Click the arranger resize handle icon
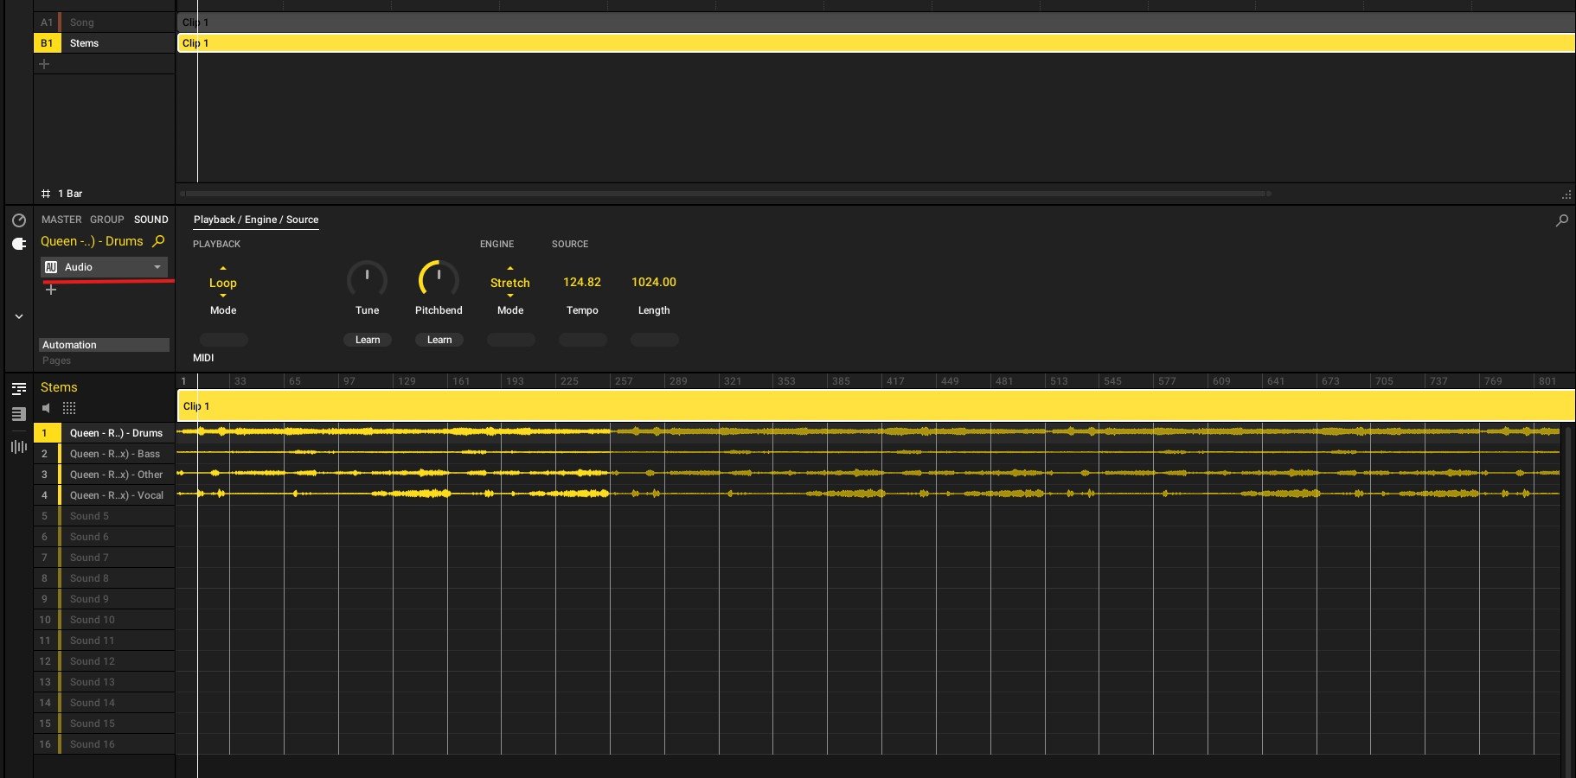The height and width of the screenshot is (778, 1576). click(x=1566, y=194)
